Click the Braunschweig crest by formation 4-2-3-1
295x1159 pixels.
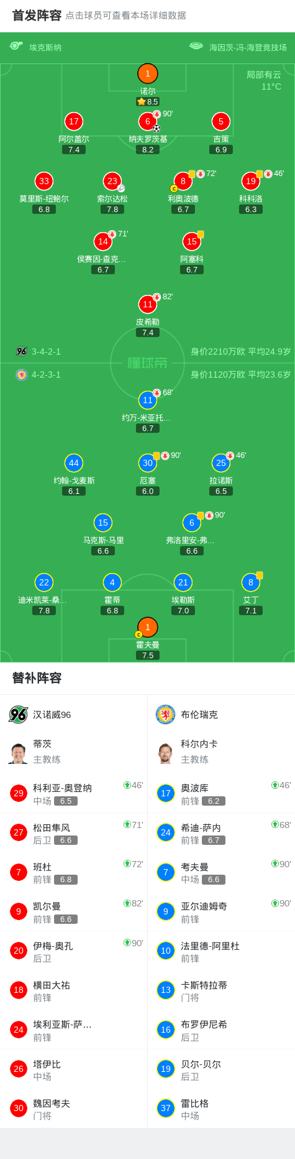click(x=22, y=375)
